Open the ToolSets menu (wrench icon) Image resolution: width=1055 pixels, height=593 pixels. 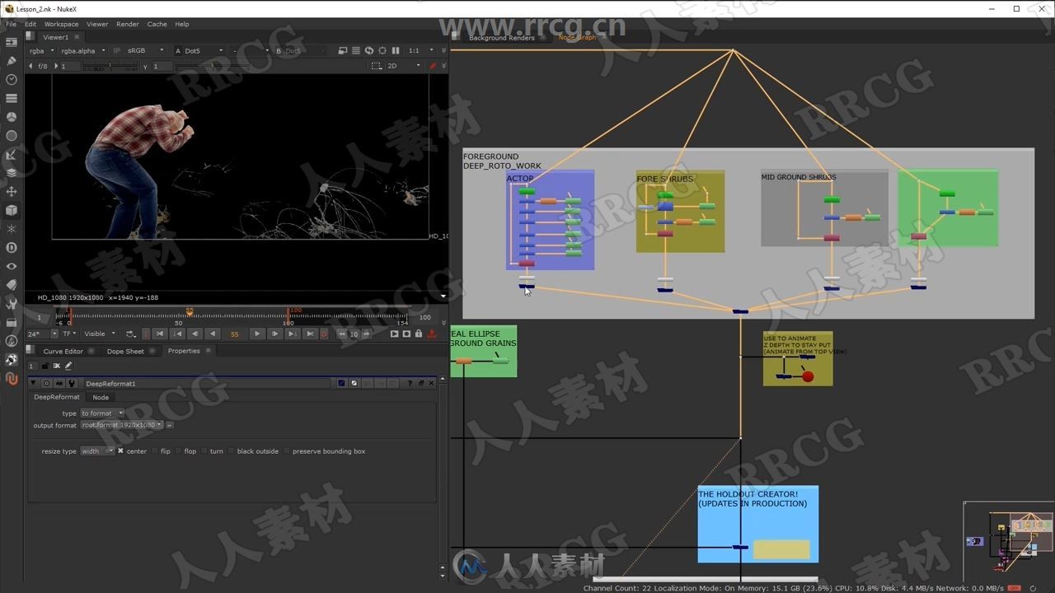pos(12,304)
